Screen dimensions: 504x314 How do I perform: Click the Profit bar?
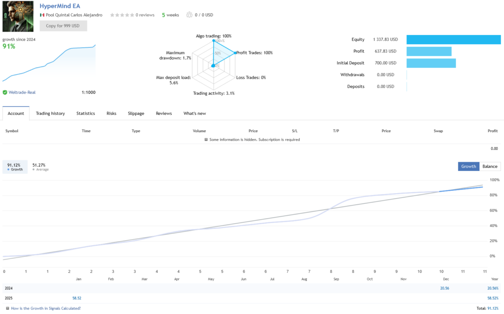429,52
